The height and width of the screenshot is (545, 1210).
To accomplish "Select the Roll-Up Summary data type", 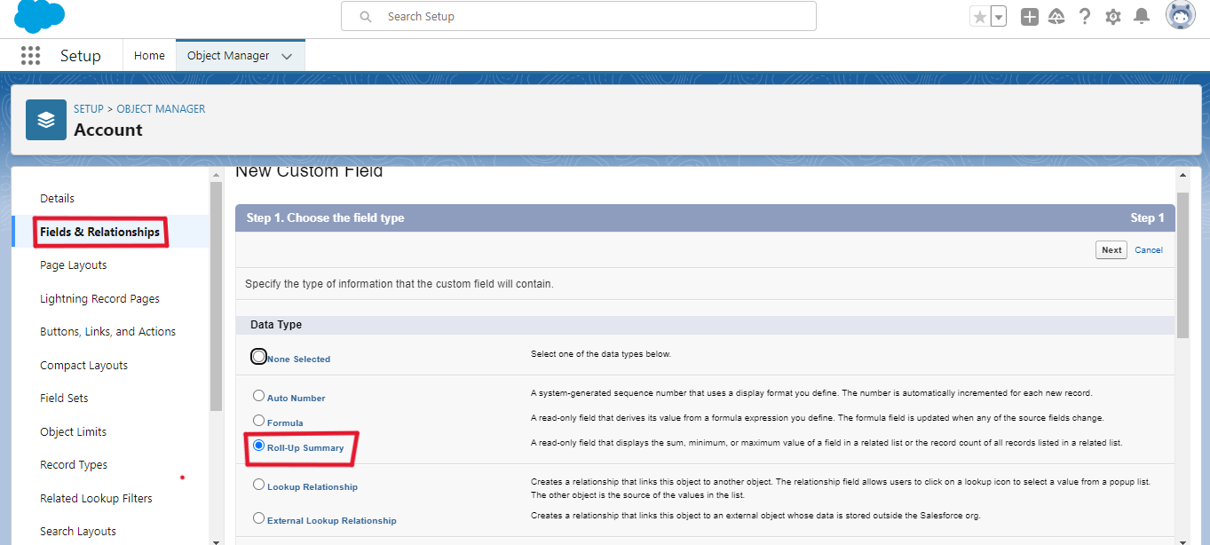I will point(258,445).
